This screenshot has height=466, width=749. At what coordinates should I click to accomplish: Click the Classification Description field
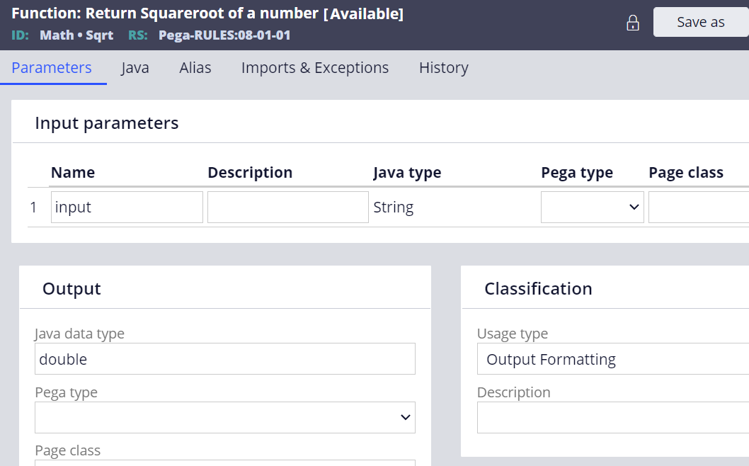tap(613, 417)
